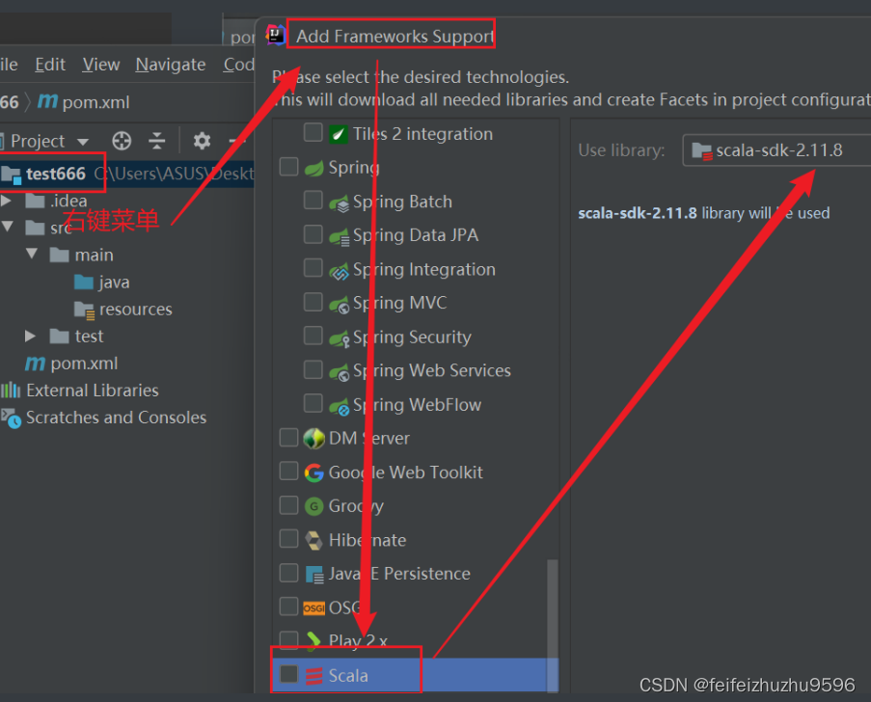Open the Project panel settings gear

(202, 141)
